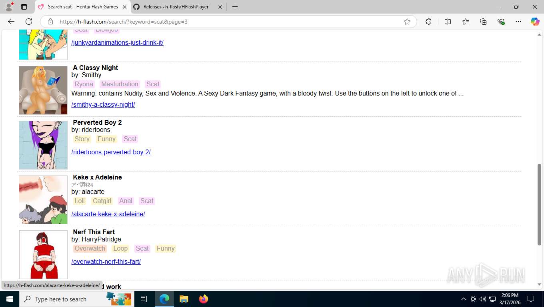The height and width of the screenshot is (307, 544).
Task: Click the page vertical scrollbar thumb
Action: pos(539,204)
